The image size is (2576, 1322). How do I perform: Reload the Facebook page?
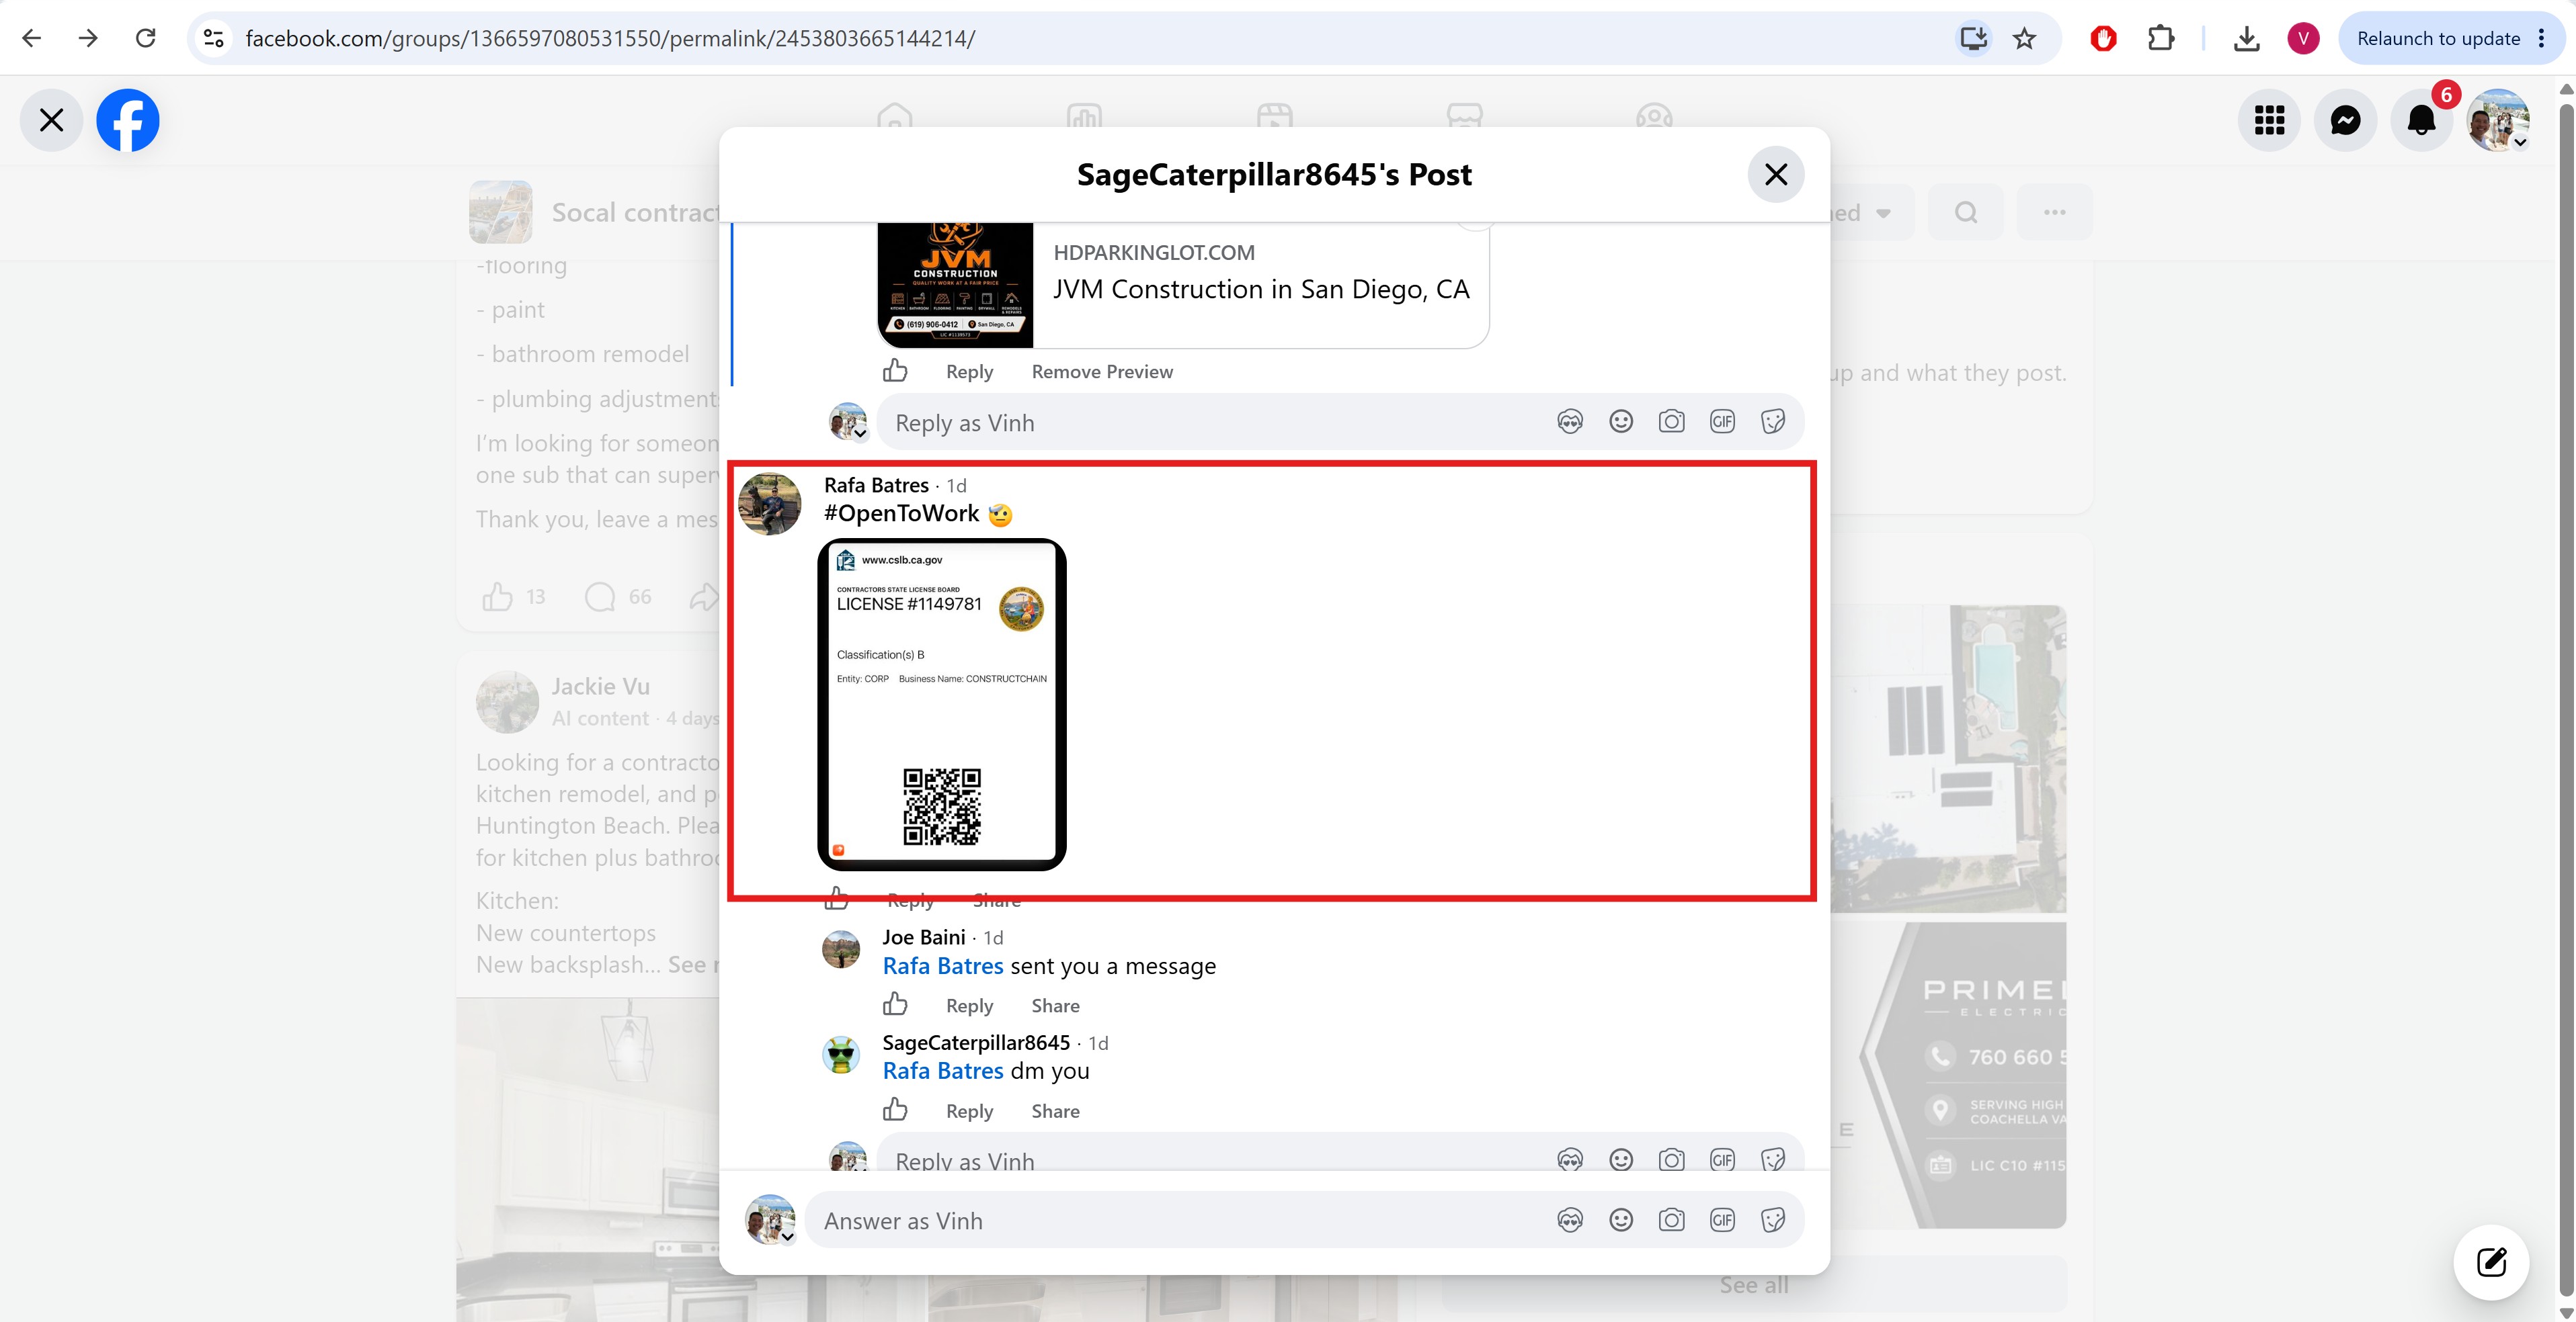[x=146, y=38]
